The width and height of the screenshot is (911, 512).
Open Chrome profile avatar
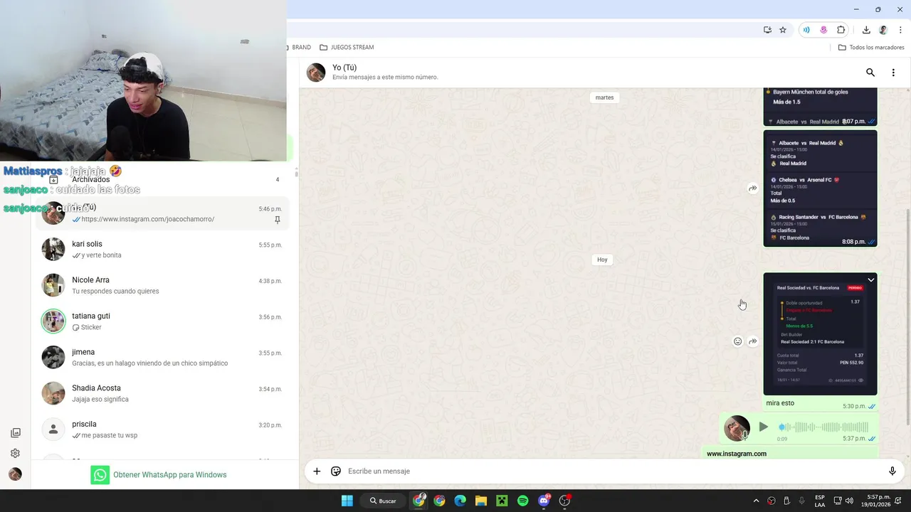pos(883,30)
